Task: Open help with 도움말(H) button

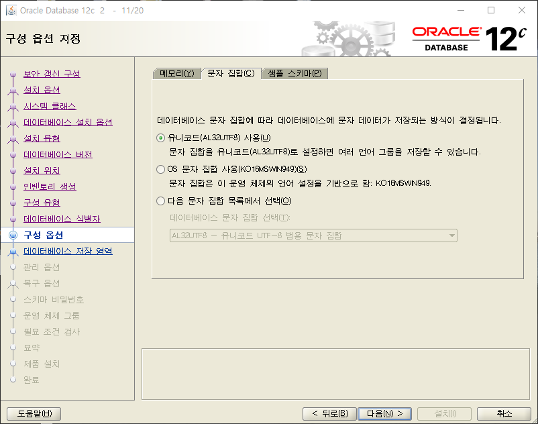Action: (34, 414)
